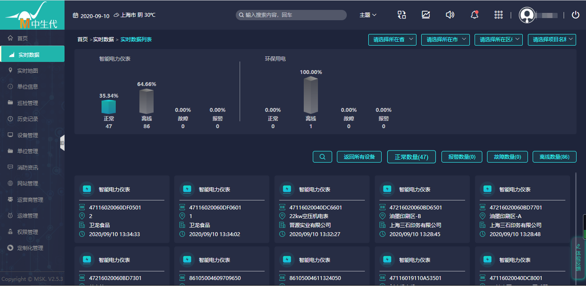Expand the 请选择所在省 province dropdown
The image size is (586, 286).
(392, 40)
